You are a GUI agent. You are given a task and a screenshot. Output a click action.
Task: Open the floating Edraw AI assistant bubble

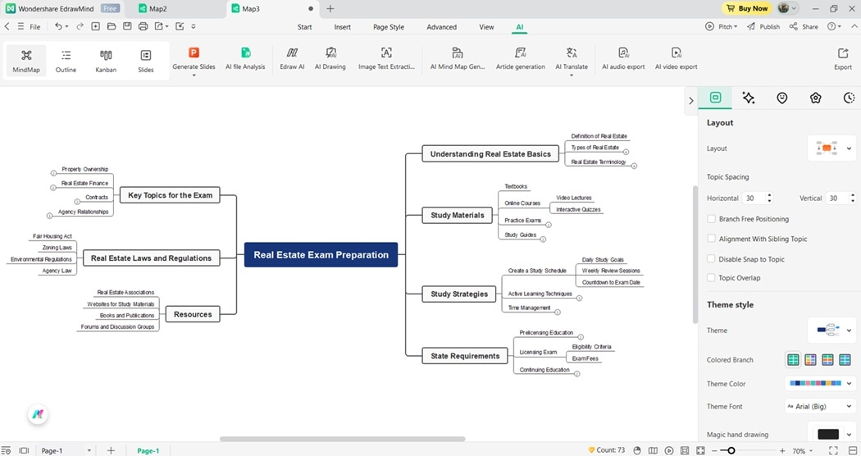point(38,414)
